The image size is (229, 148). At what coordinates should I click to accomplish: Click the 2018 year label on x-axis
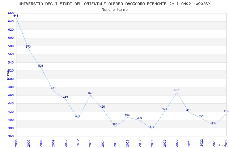[x=152, y=143]
